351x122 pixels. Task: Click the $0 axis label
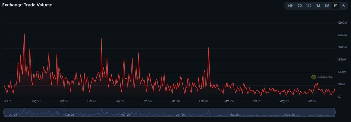pyautogui.click(x=340, y=97)
